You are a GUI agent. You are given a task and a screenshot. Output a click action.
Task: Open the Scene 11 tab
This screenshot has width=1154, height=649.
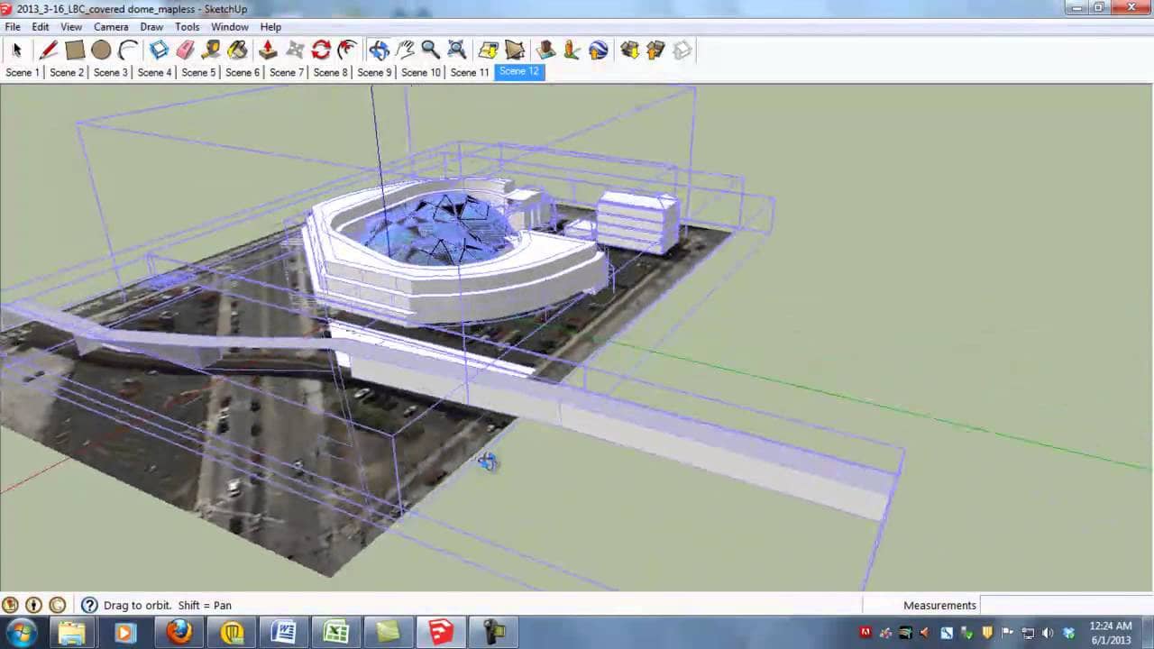point(470,72)
